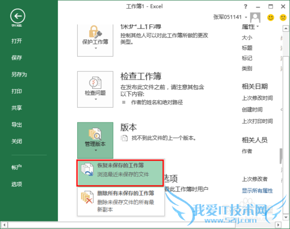Click the horizontal scrollbar left arrow
Screen dimensions: 290x229
(x=4, y=225)
